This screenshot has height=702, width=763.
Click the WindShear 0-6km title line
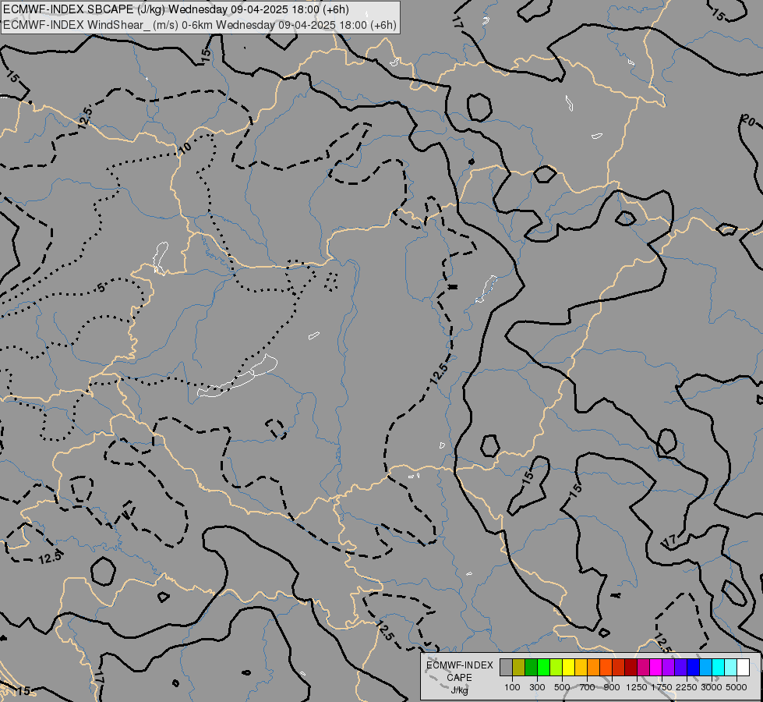[x=200, y=25]
